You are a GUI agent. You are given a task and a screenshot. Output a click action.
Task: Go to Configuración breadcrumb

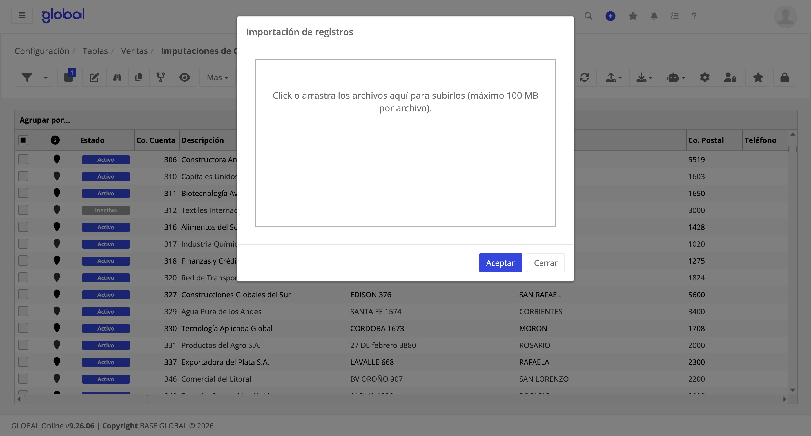point(42,51)
